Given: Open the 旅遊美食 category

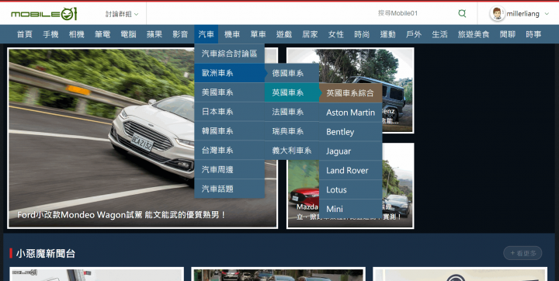Looking at the screenshot, I should pos(474,34).
